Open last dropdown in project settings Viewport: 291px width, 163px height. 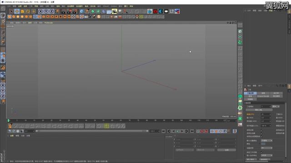[267, 155]
